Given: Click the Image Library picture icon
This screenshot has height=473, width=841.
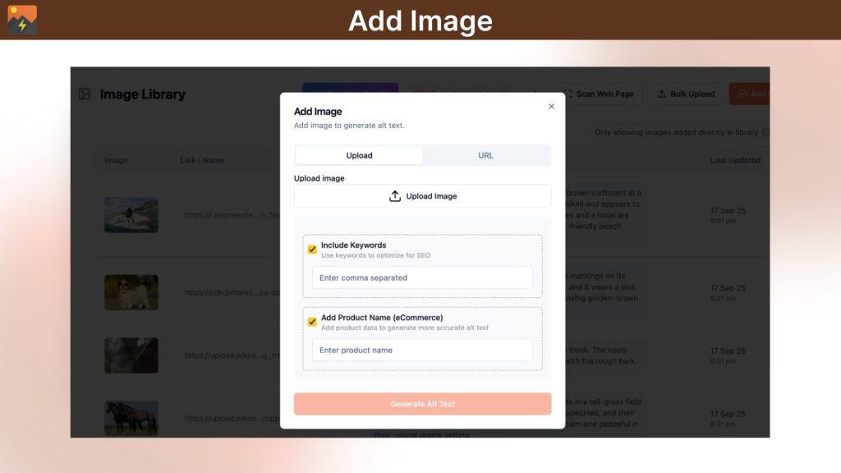Looking at the screenshot, I should (x=85, y=94).
